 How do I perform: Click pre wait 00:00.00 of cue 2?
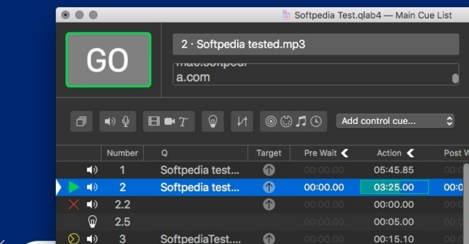point(324,188)
